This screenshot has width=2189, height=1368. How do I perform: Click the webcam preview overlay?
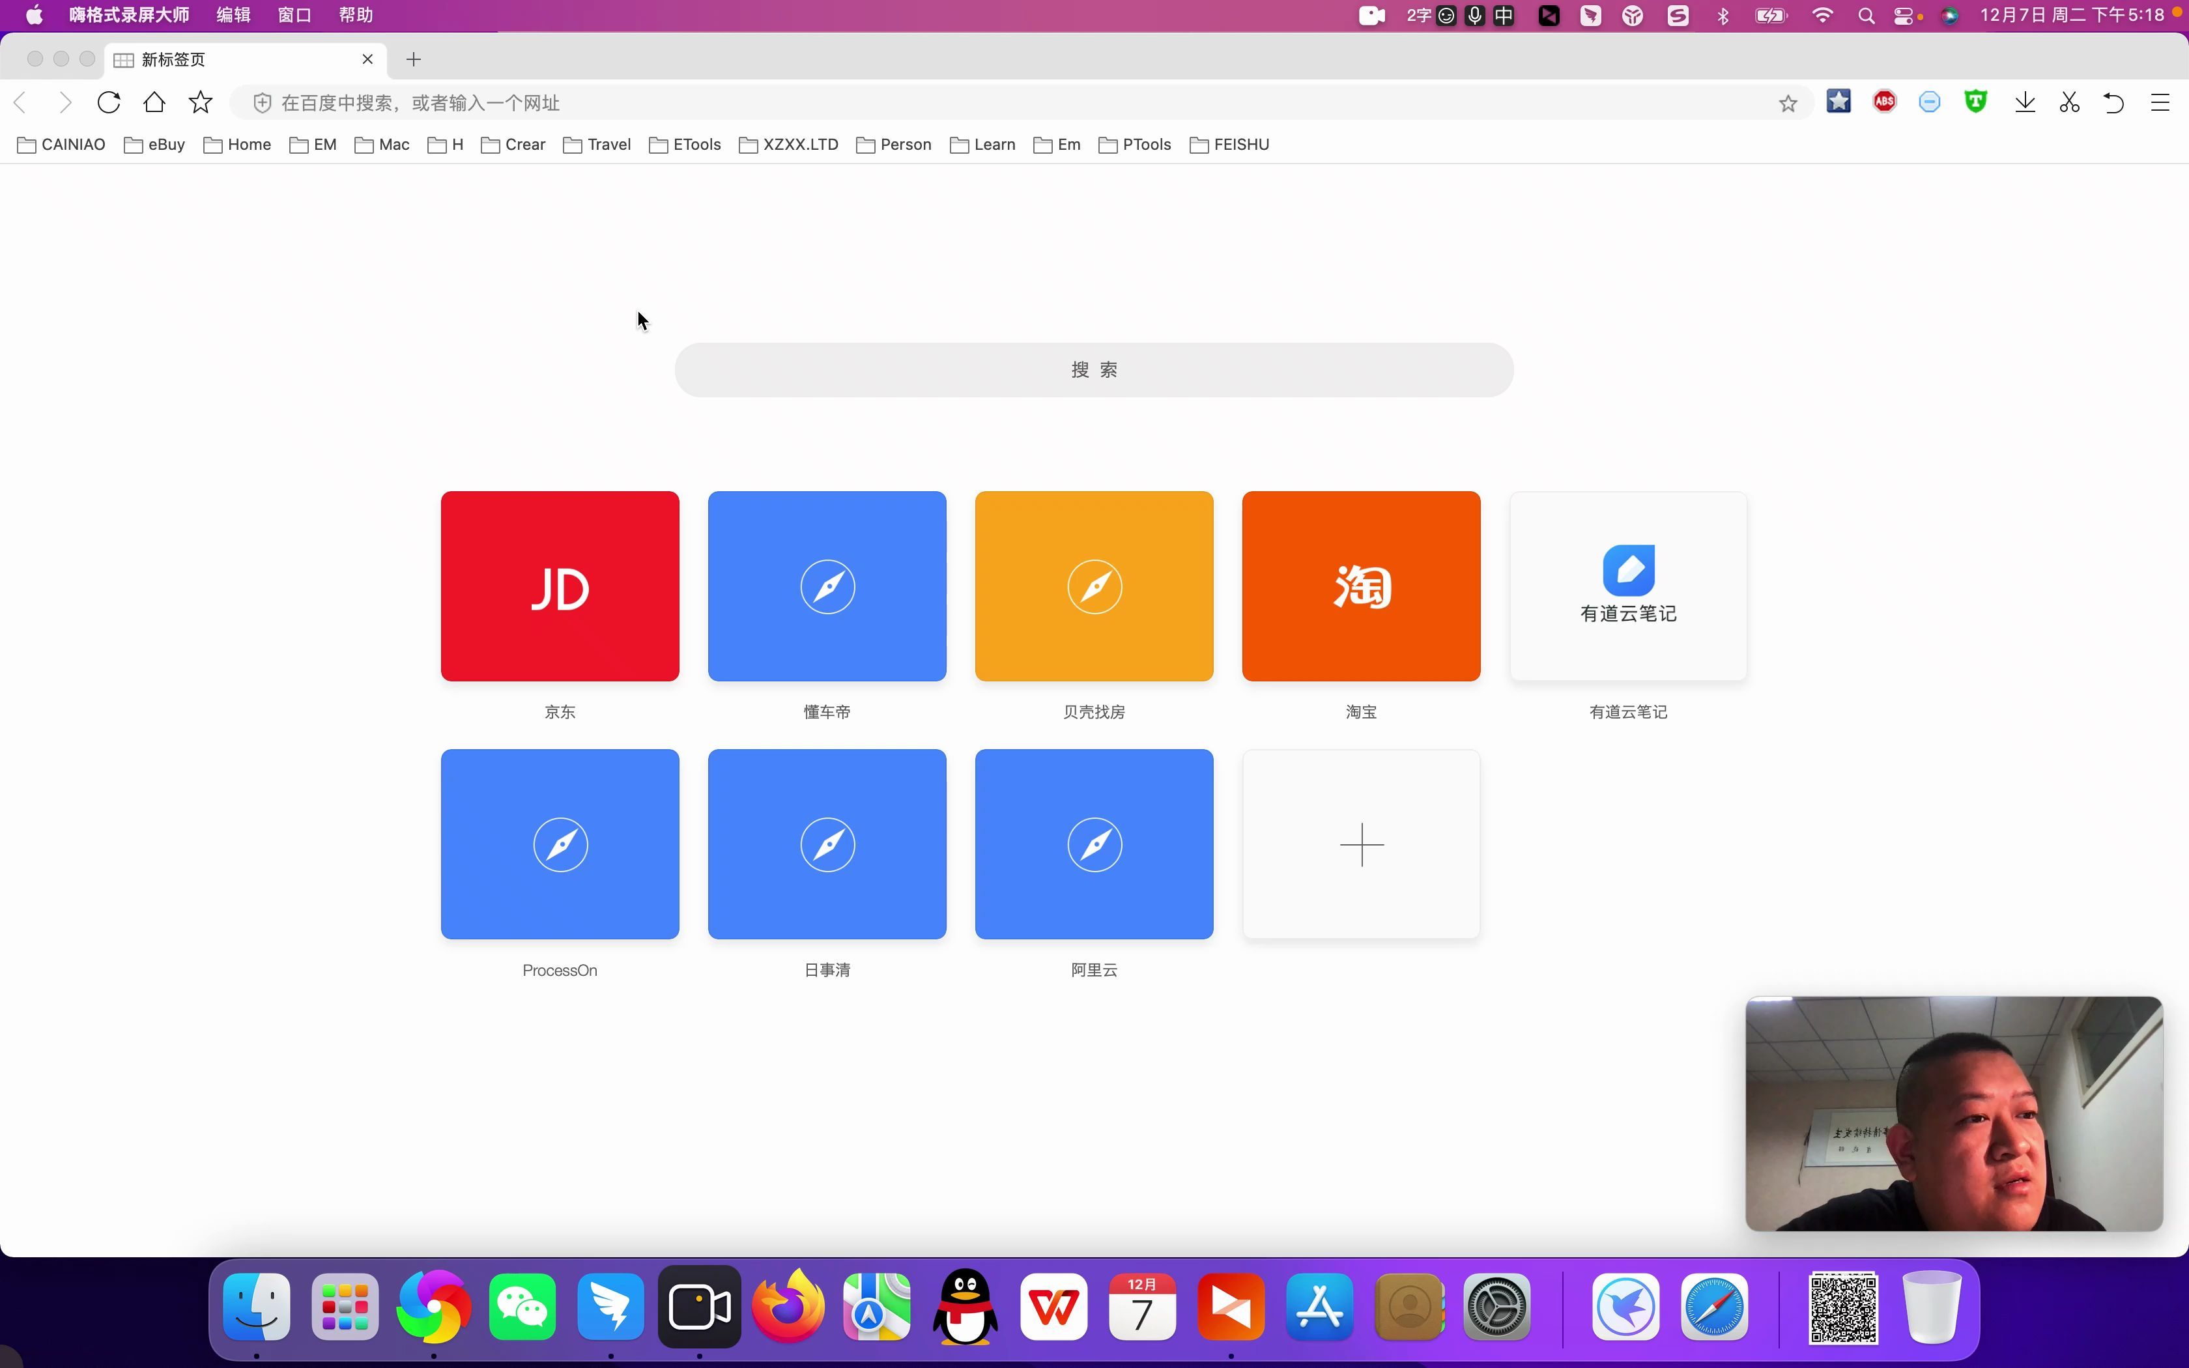[x=1954, y=1114]
